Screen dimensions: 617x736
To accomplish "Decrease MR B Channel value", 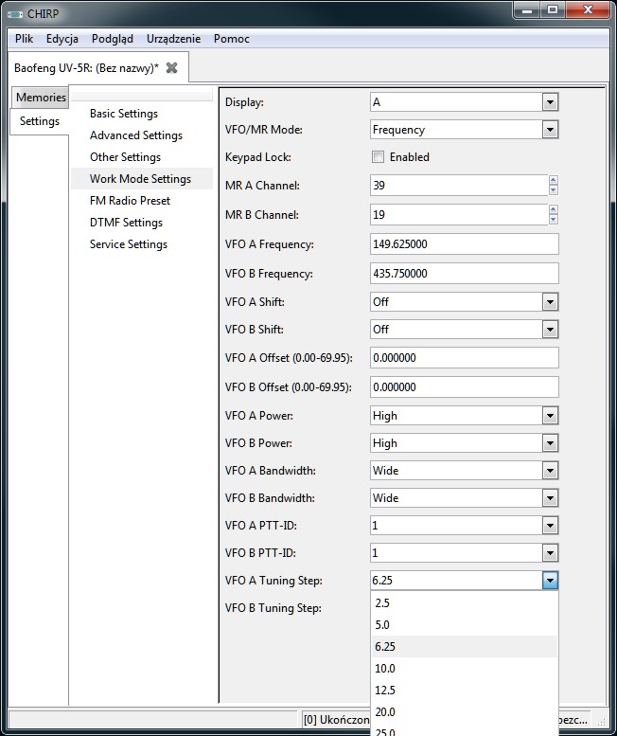I will (x=554, y=220).
